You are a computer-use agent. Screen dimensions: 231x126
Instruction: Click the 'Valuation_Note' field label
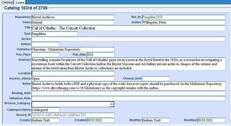tap(20, 98)
